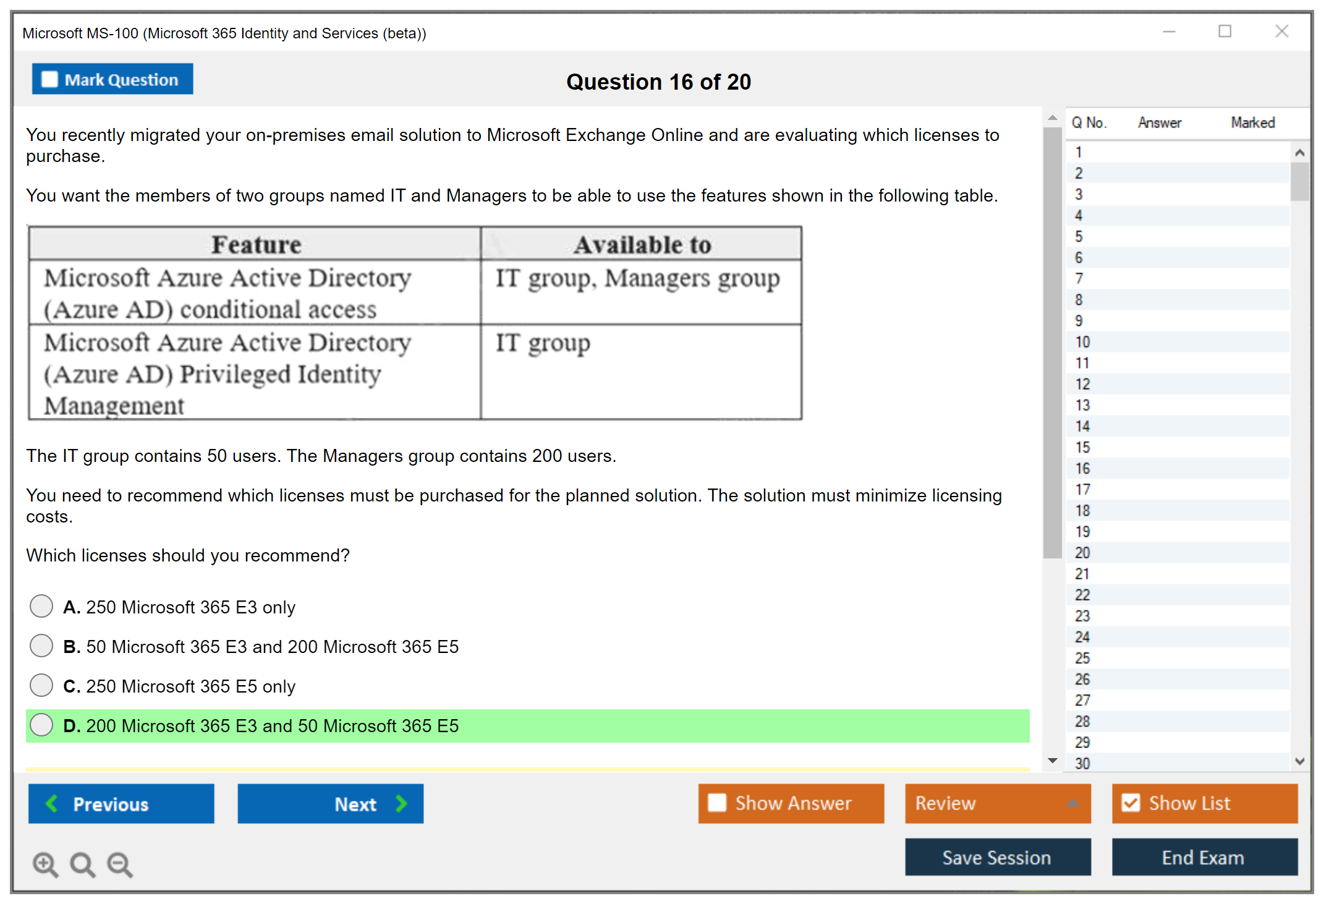Select question 20 in the list

(1082, 553)
